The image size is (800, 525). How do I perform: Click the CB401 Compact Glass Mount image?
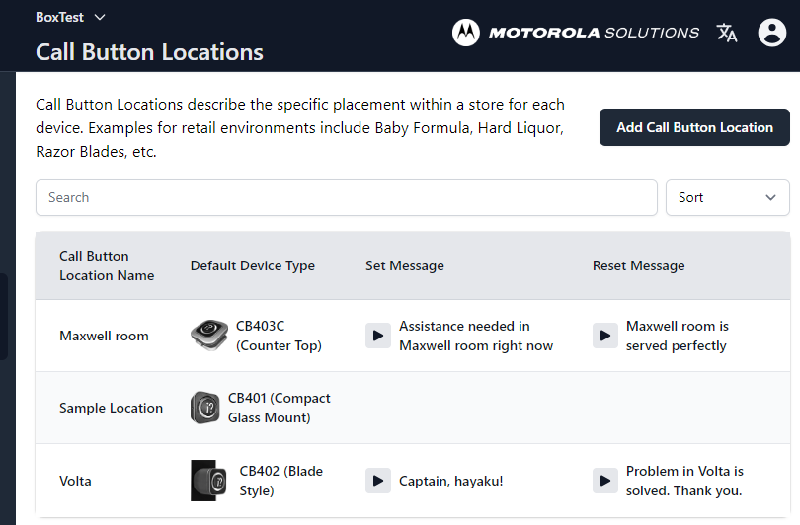point(205,408)
